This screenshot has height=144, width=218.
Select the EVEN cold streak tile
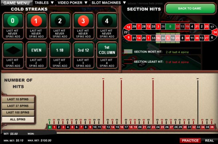coord(36,55)
